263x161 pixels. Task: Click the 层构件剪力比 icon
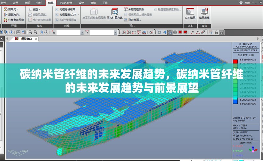click(x=115, y=13)
